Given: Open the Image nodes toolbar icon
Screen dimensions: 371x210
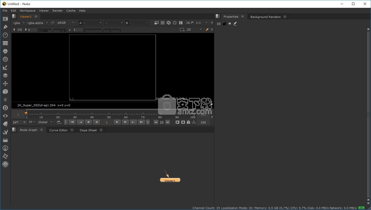Looking at the screenshot, I should (5, 19).
